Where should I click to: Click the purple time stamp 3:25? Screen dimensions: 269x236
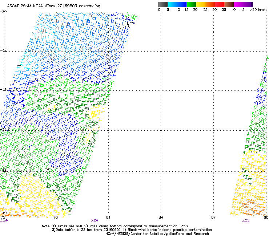tap(245, 220)
